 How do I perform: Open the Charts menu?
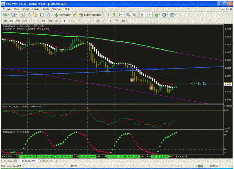36,9
